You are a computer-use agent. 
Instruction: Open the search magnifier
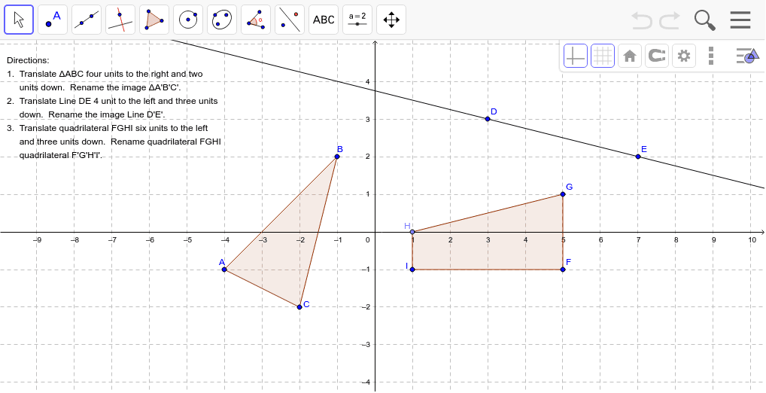(x=704, y=20)
